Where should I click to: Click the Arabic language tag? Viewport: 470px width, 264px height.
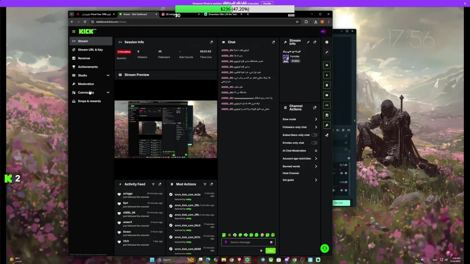(x=296, y=61)
